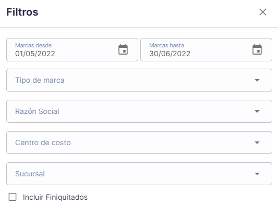Click the Filtros panel heading

click(x=22, y=12)
